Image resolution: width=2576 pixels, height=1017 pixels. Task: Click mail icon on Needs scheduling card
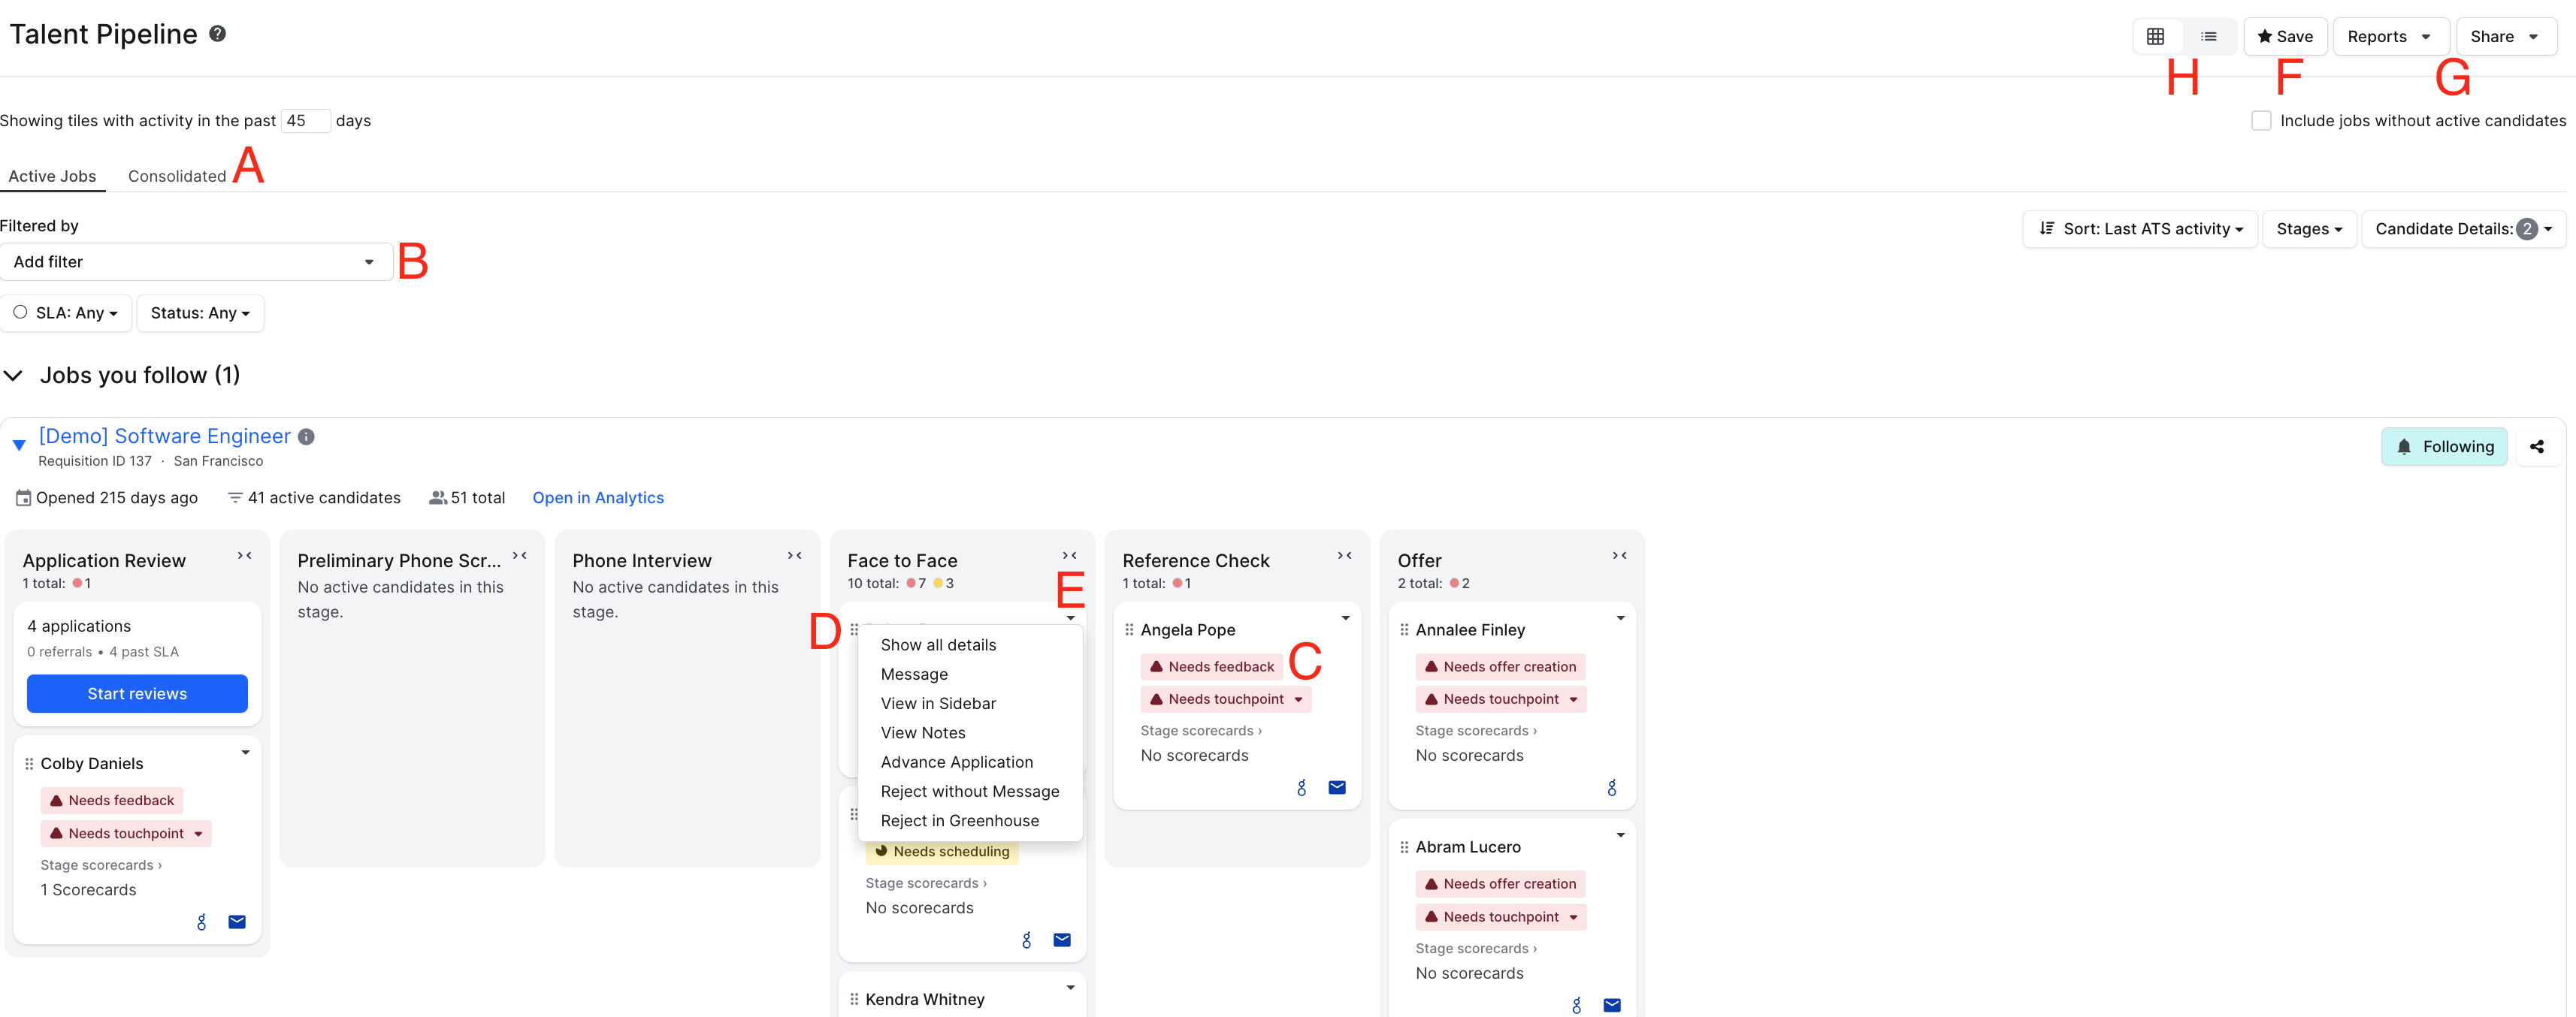coord(1062,940)
